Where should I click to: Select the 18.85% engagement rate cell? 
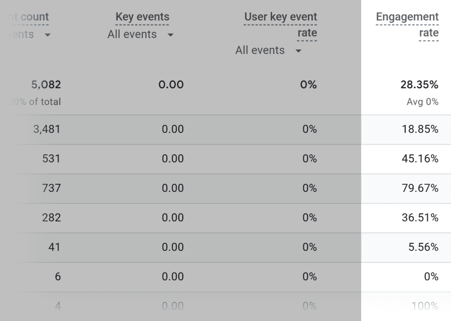[x=420, y=130]
